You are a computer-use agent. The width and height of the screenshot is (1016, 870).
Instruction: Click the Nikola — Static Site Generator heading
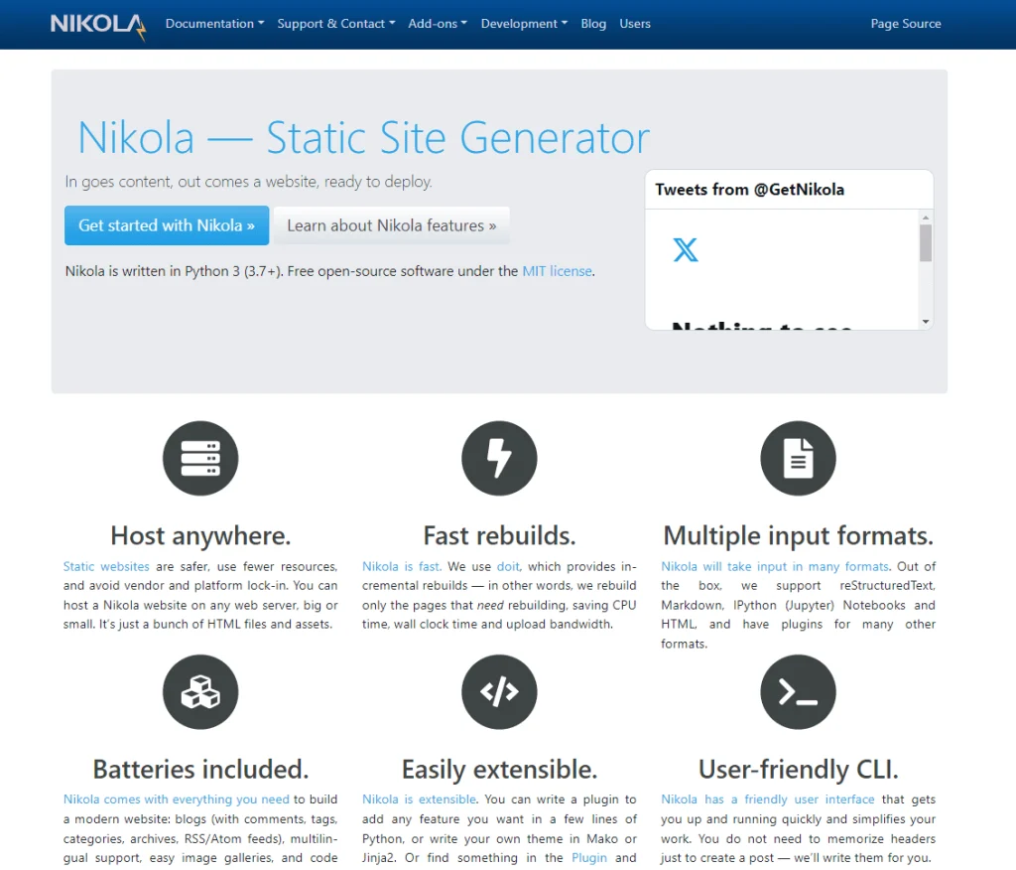(x=363, y=137)
